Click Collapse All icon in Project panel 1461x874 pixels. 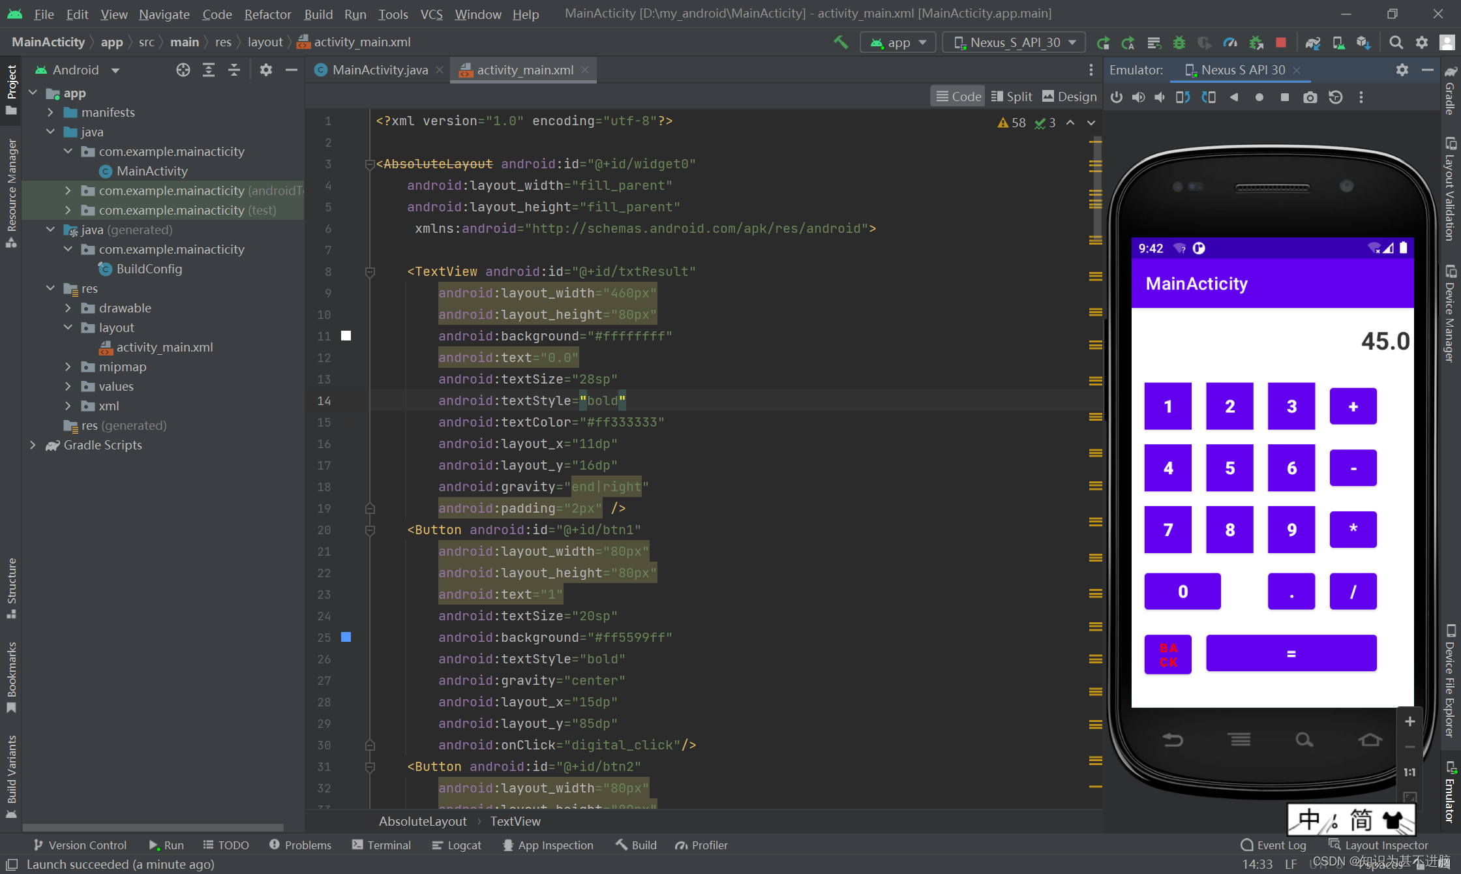tap(234, 70)
